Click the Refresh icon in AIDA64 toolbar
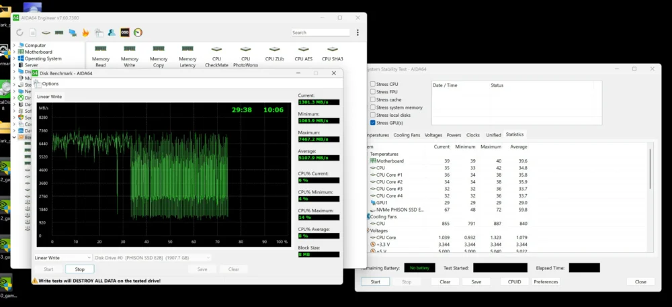Screen dimensions: 672x307 click(x=19, y=32)
